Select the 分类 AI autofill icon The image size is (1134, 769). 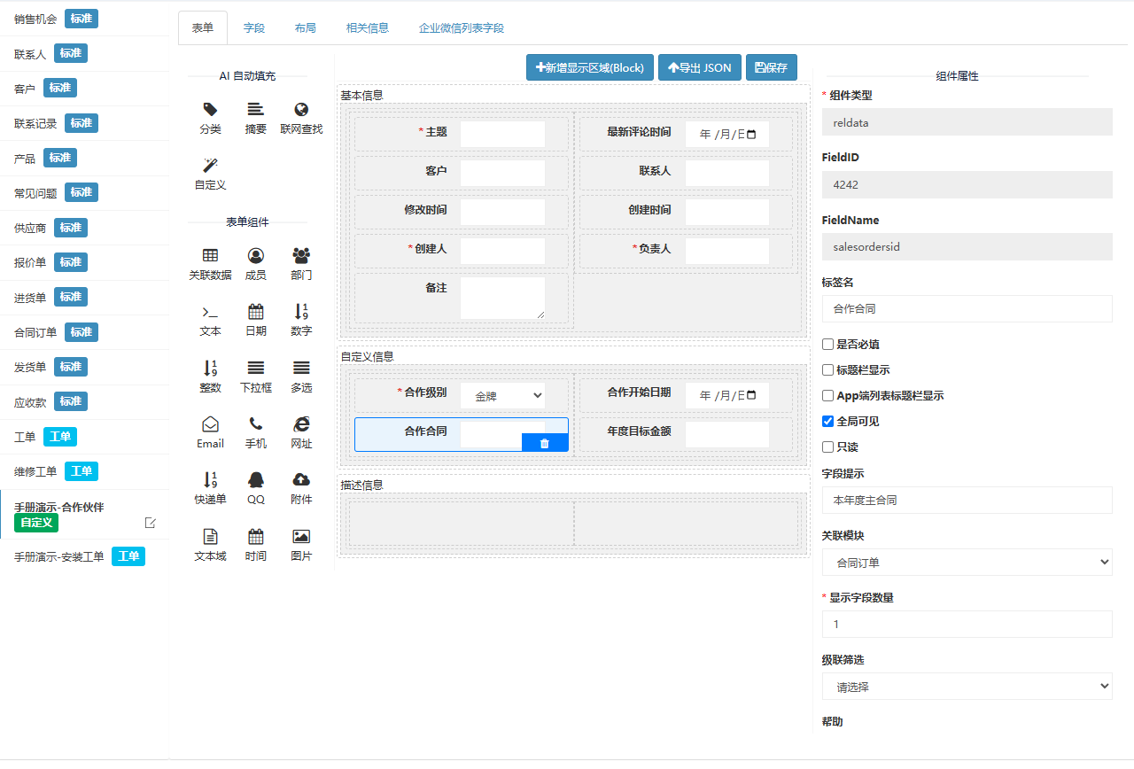click(210, 109)
